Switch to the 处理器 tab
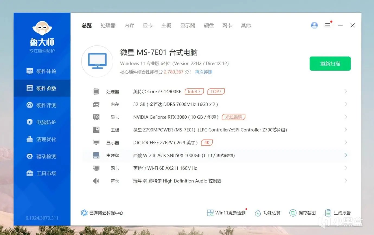Viewport: 374px width, 235px height. pyautogui.click(x=108, y=25)
